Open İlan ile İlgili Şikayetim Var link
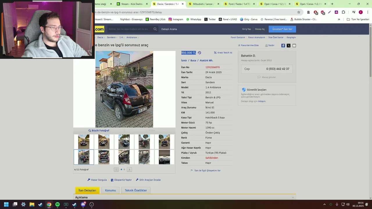Viewport: 372px width, 209px height. 205,171
